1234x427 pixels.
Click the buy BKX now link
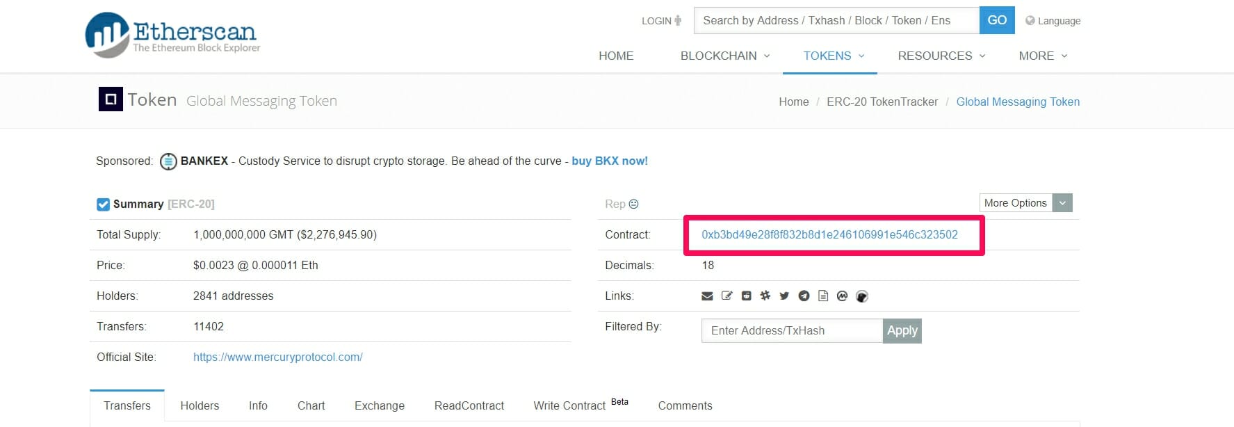point(610,161)
